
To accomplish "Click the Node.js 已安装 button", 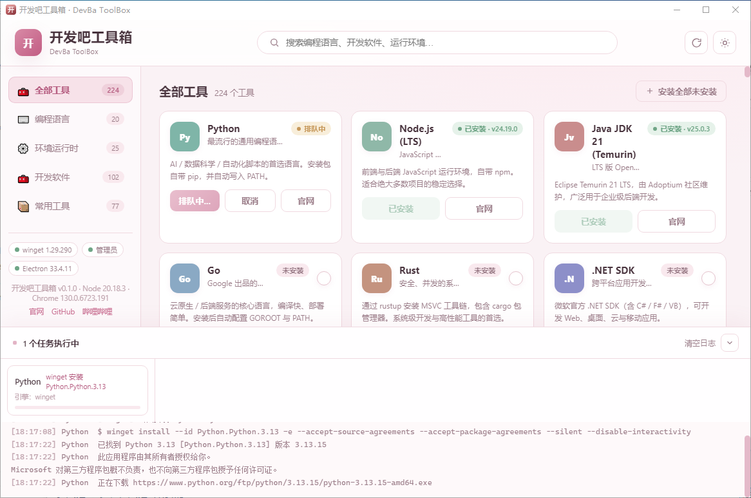I will pyautogui.click(x=401, y=208).
